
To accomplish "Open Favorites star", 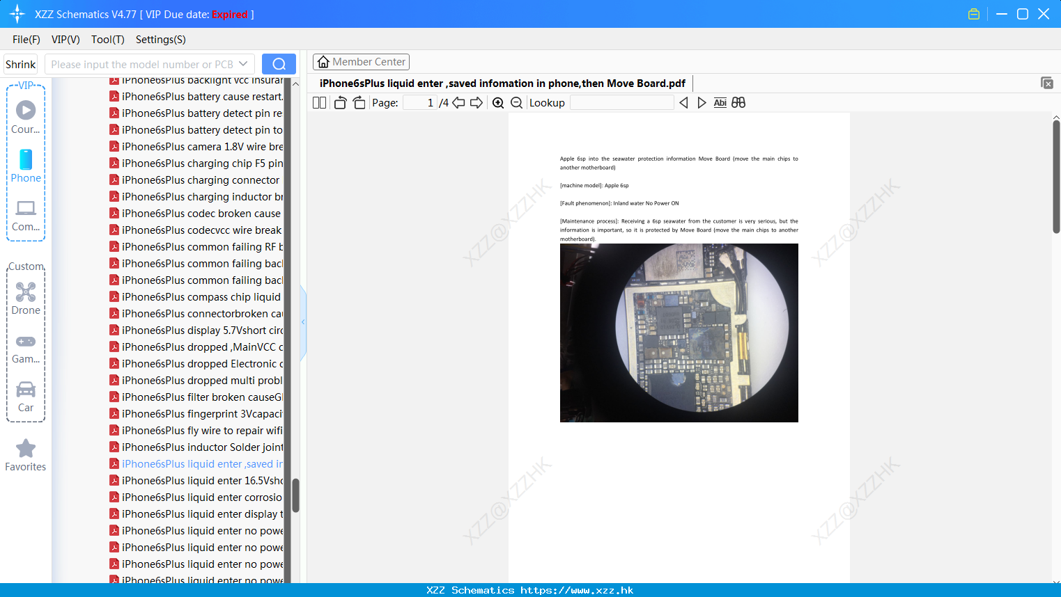I will [x=26, y=455].
